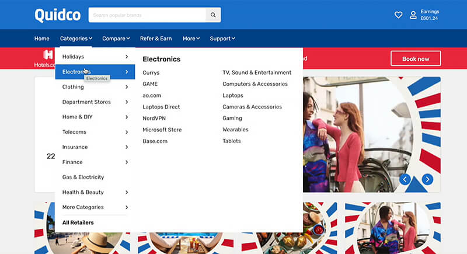Expand the Support dropdown menu

click(x=222, y=39)
